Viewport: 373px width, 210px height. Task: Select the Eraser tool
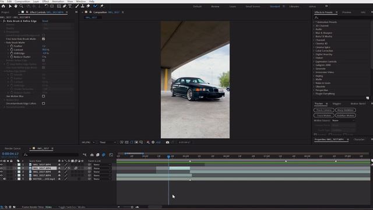88,6
